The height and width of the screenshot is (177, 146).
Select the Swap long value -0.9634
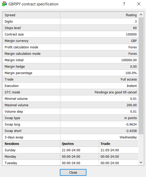131,125
